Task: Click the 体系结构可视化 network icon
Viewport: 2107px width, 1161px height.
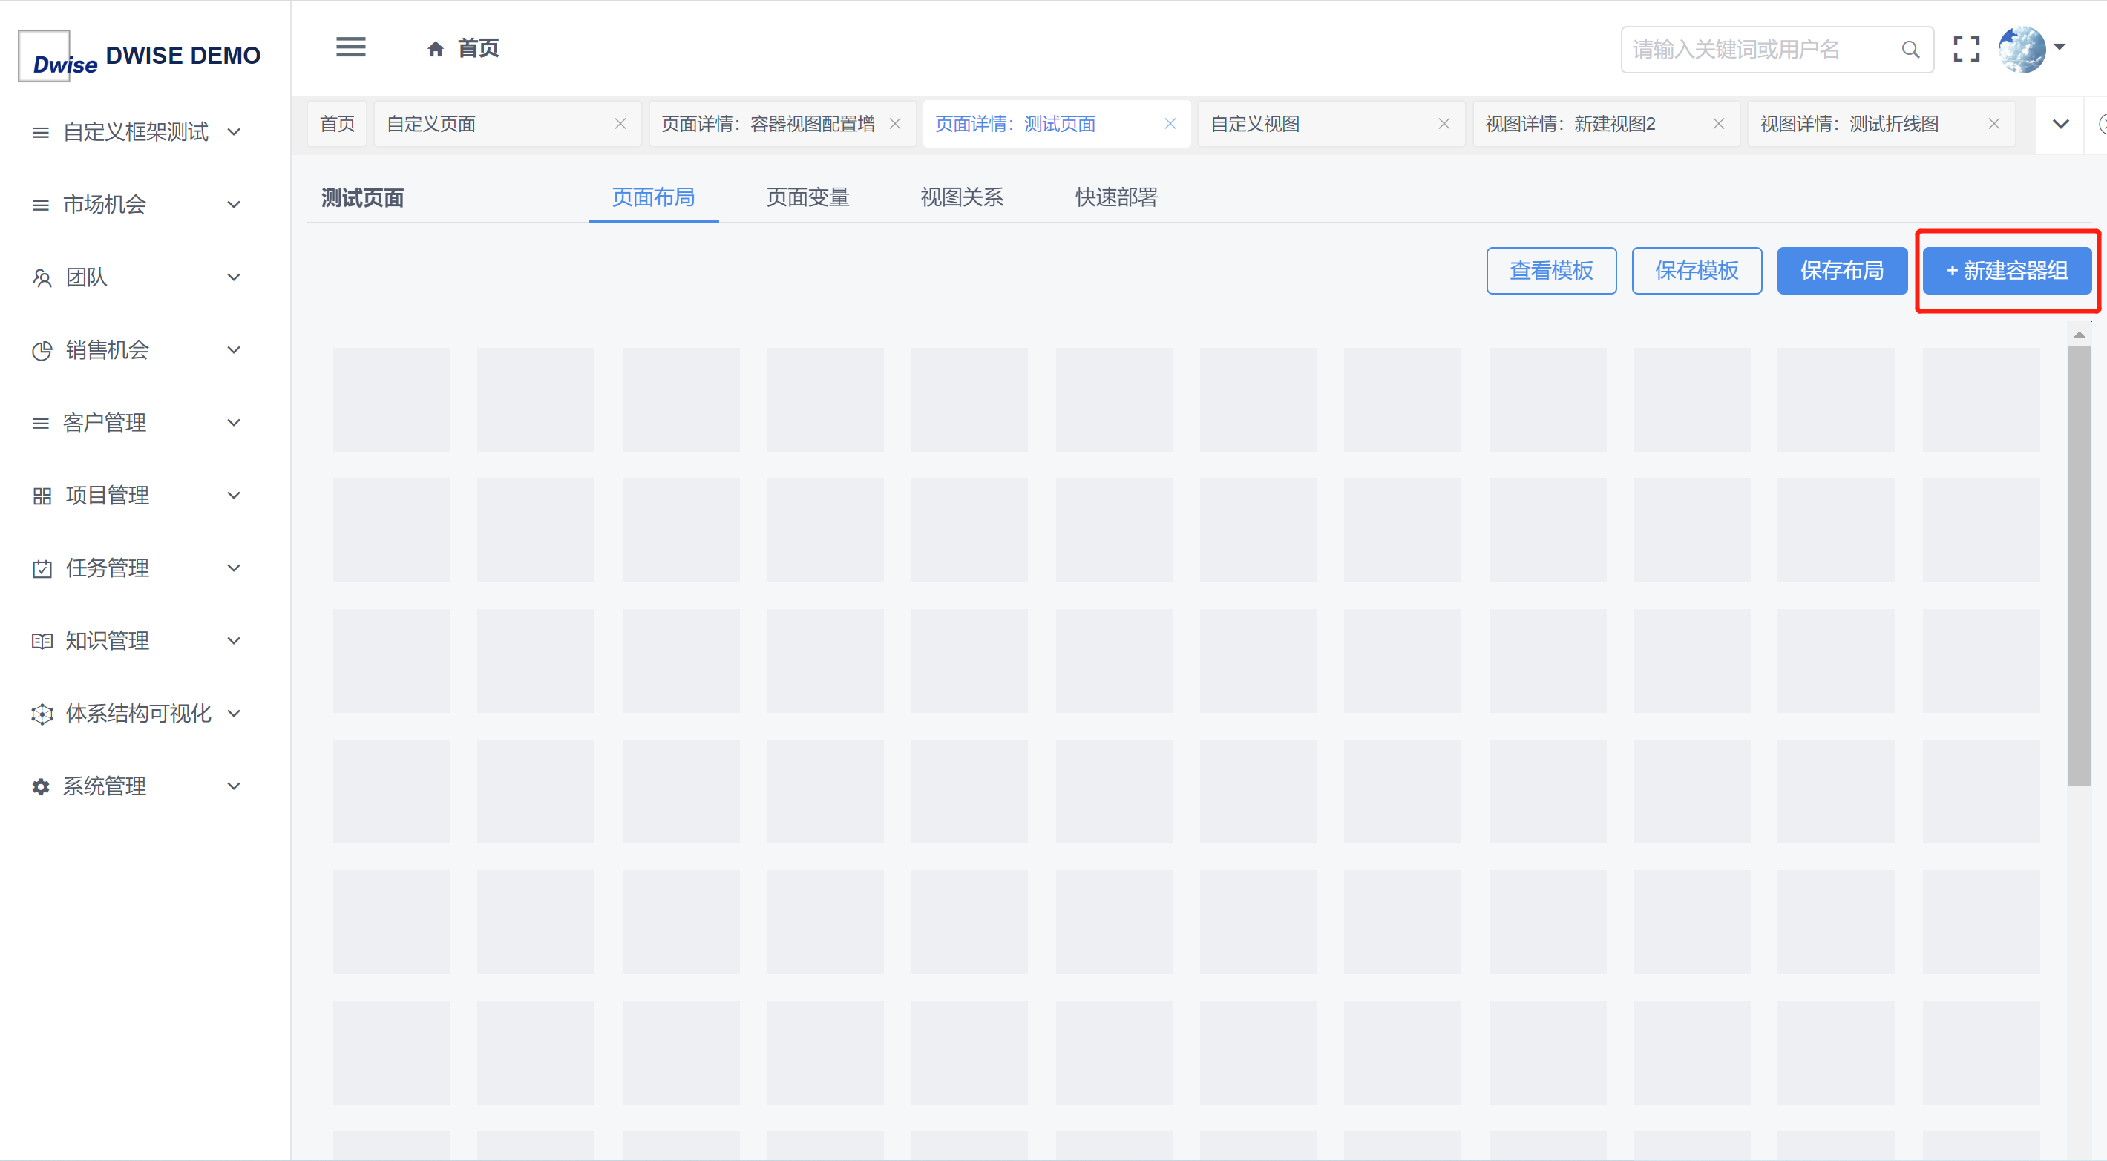Action: pyautogui.click(x=42, y=714)
